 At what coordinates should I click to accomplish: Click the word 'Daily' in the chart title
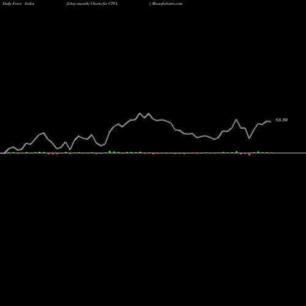point(7,4)
